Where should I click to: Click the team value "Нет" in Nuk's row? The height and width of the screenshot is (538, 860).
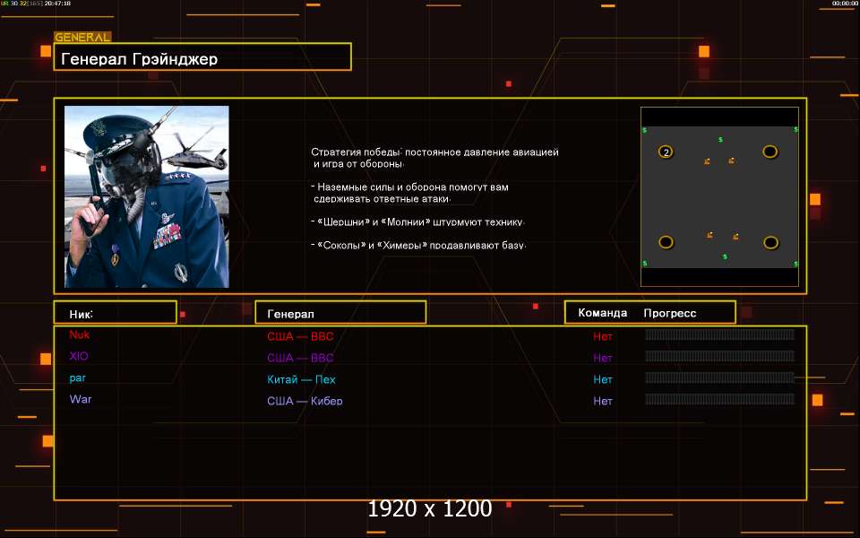tap(602, 336)
